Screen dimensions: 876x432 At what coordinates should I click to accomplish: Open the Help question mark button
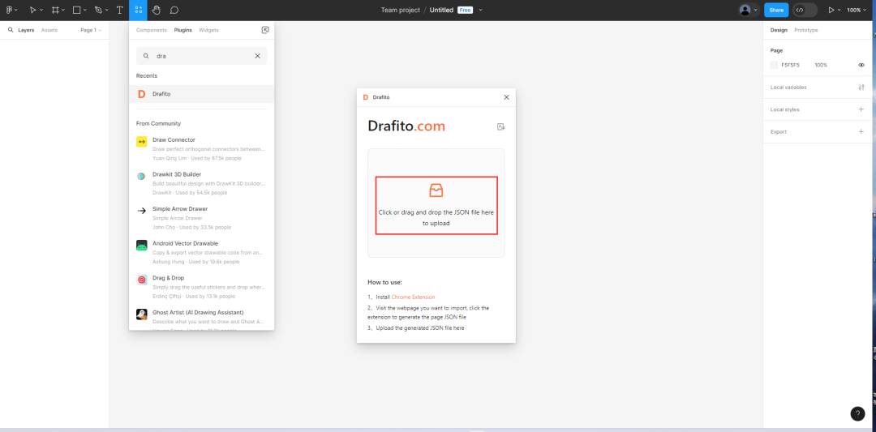pos(857,413)
